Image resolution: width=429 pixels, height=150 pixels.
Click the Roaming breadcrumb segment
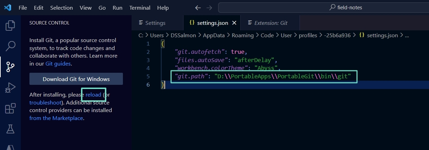coord(243,35)
